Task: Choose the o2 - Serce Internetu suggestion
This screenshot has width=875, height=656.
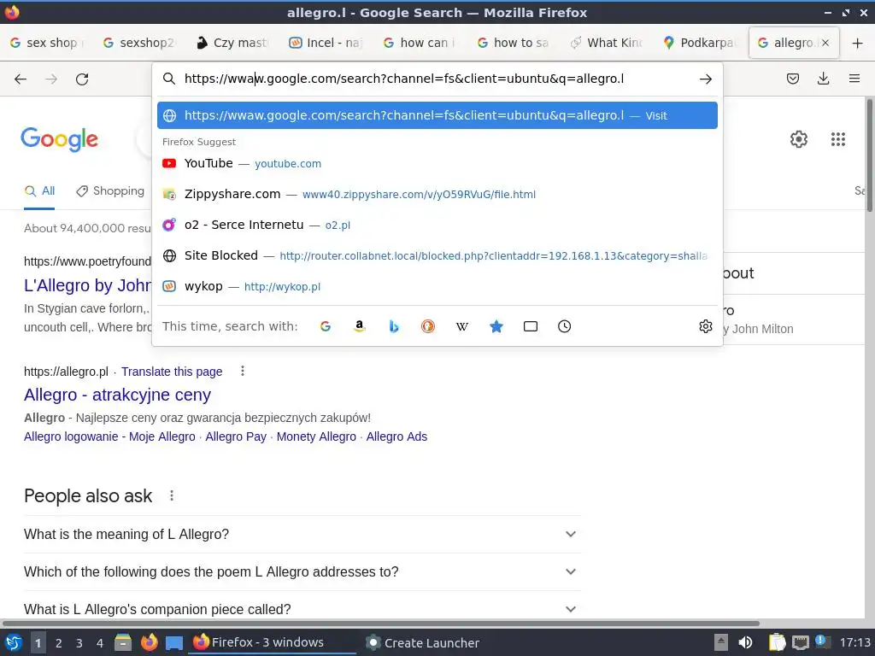Action: pos(437,225)
